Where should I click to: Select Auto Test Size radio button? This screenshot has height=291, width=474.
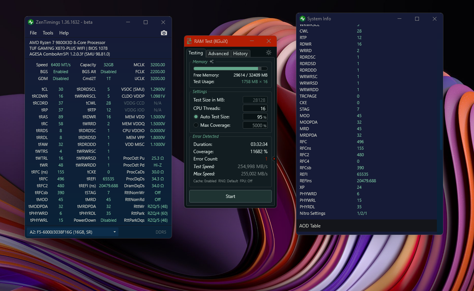196,117
